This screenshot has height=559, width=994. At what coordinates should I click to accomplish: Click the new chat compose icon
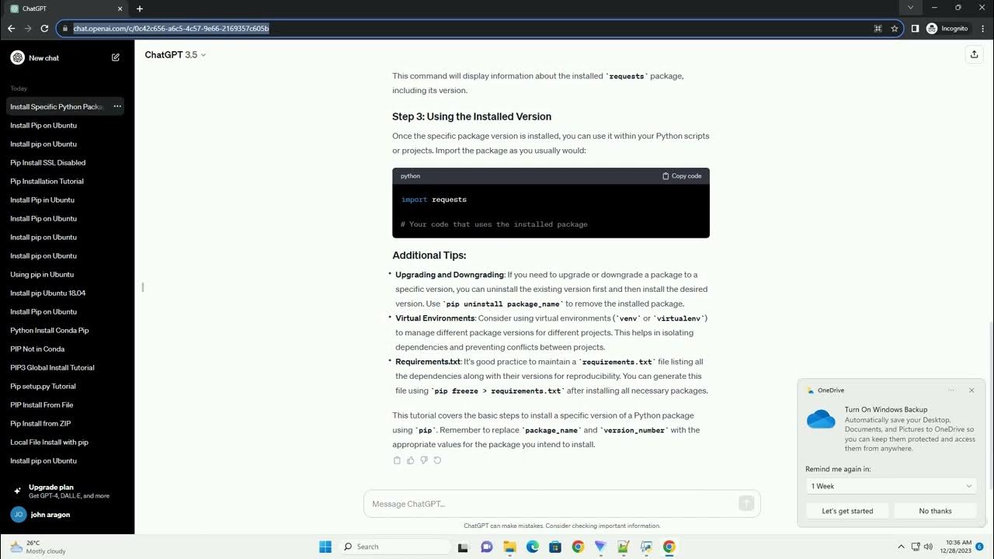tap(116, 57)
